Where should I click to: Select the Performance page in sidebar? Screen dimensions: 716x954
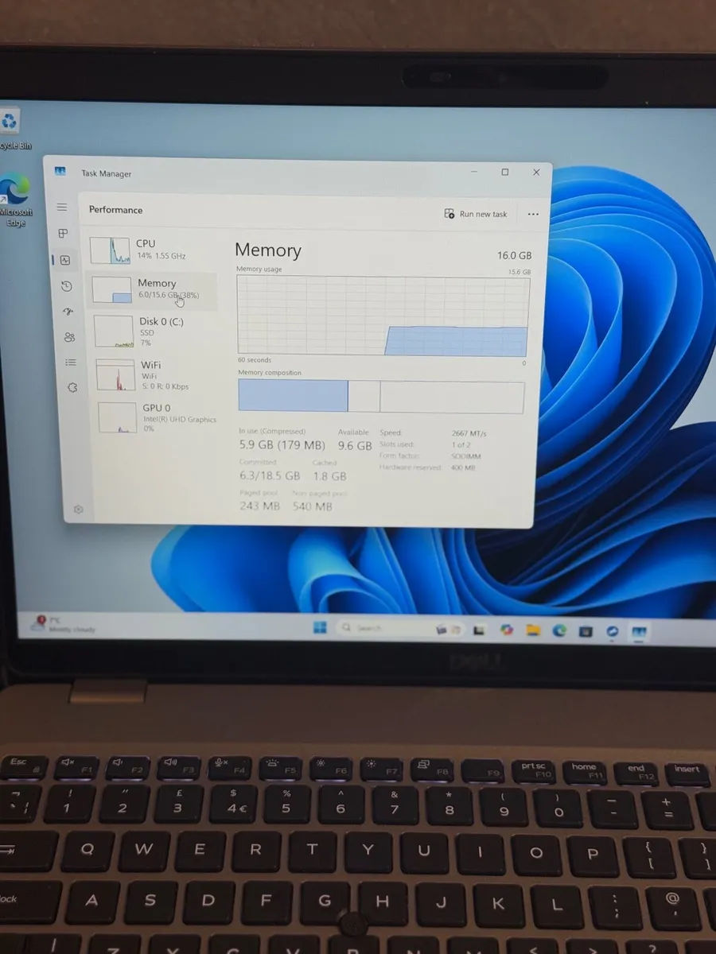65,260
